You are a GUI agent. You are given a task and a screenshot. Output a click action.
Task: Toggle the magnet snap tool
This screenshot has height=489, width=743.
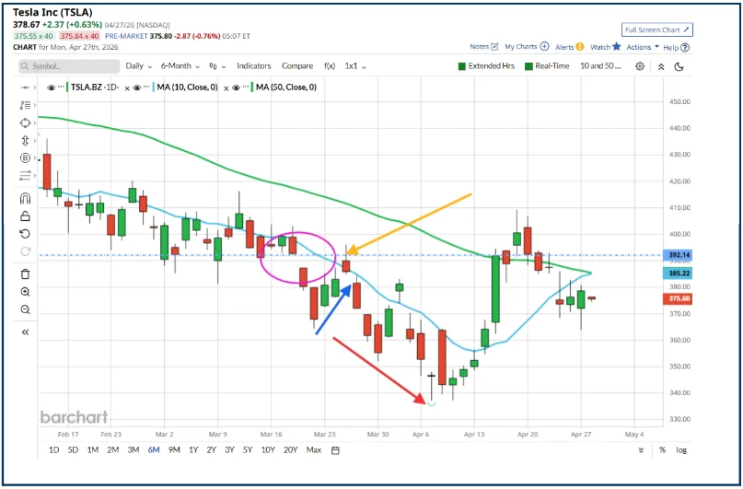26,198
